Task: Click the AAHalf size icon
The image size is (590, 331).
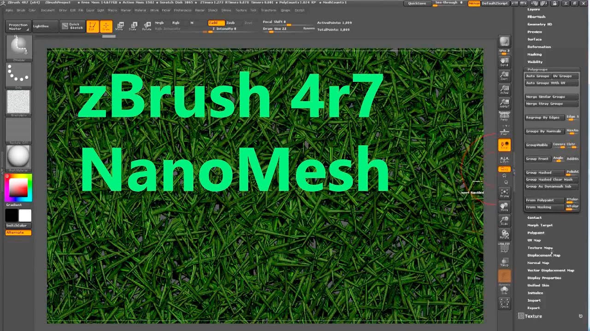Action: 505,103
